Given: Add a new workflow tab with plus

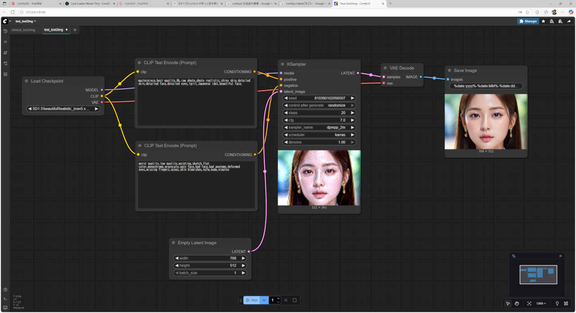Looking at the screenshot, I should pos(75,30).
